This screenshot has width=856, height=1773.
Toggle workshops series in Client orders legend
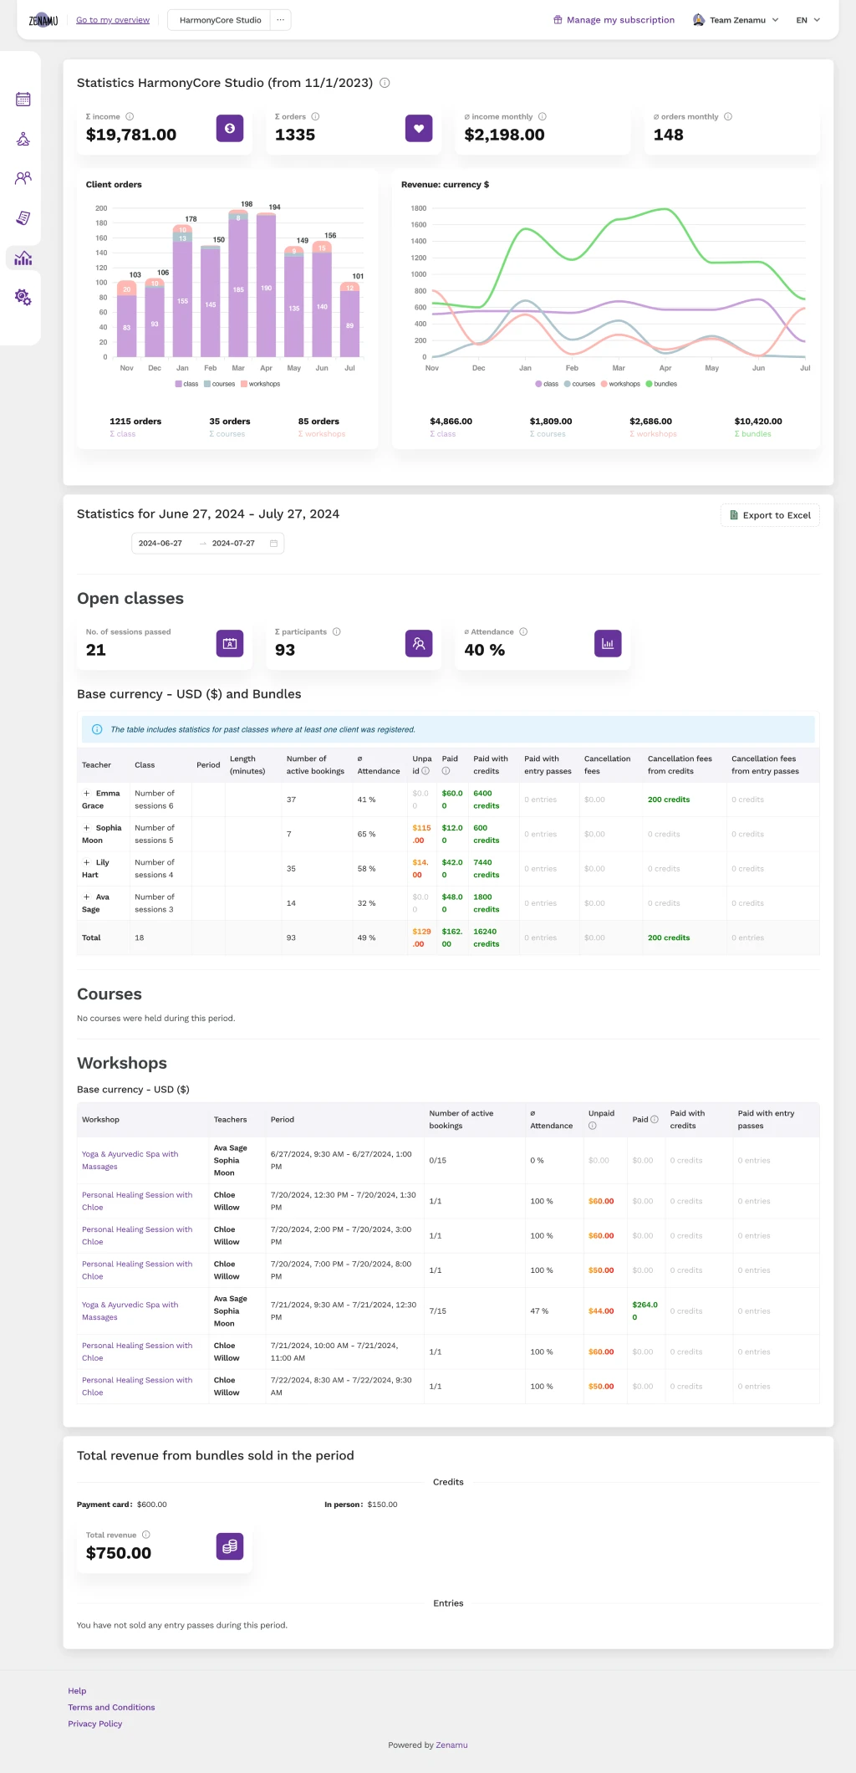[x=260, y=384]
